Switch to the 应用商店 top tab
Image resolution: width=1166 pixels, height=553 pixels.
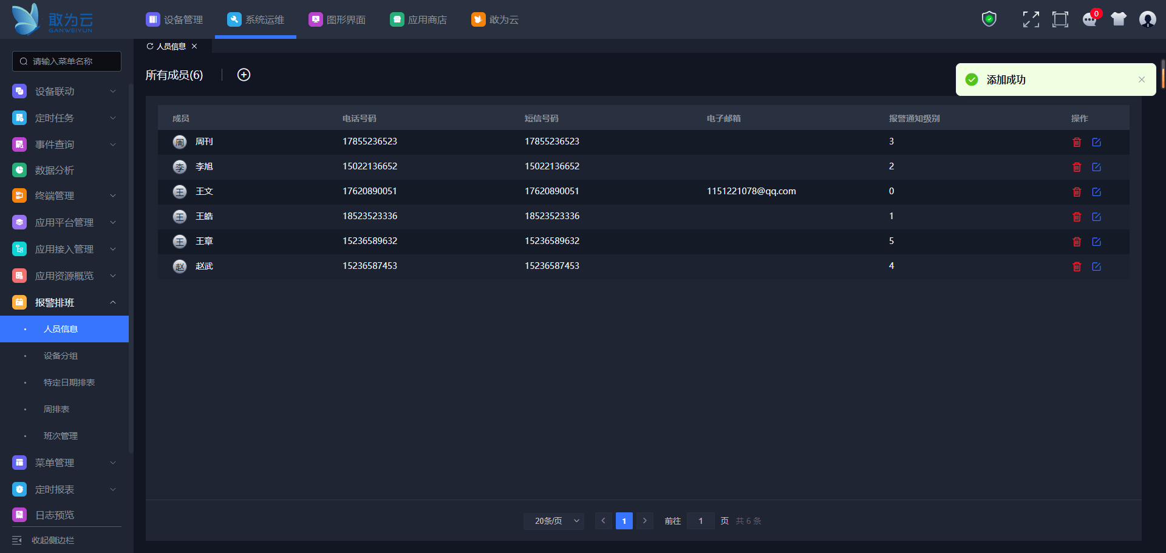418,19
